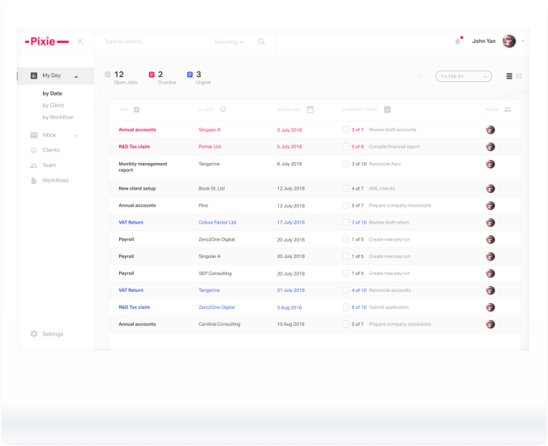548x446 pixels.
Task: Switch to grid view layout
Action: tap(519, 76)
